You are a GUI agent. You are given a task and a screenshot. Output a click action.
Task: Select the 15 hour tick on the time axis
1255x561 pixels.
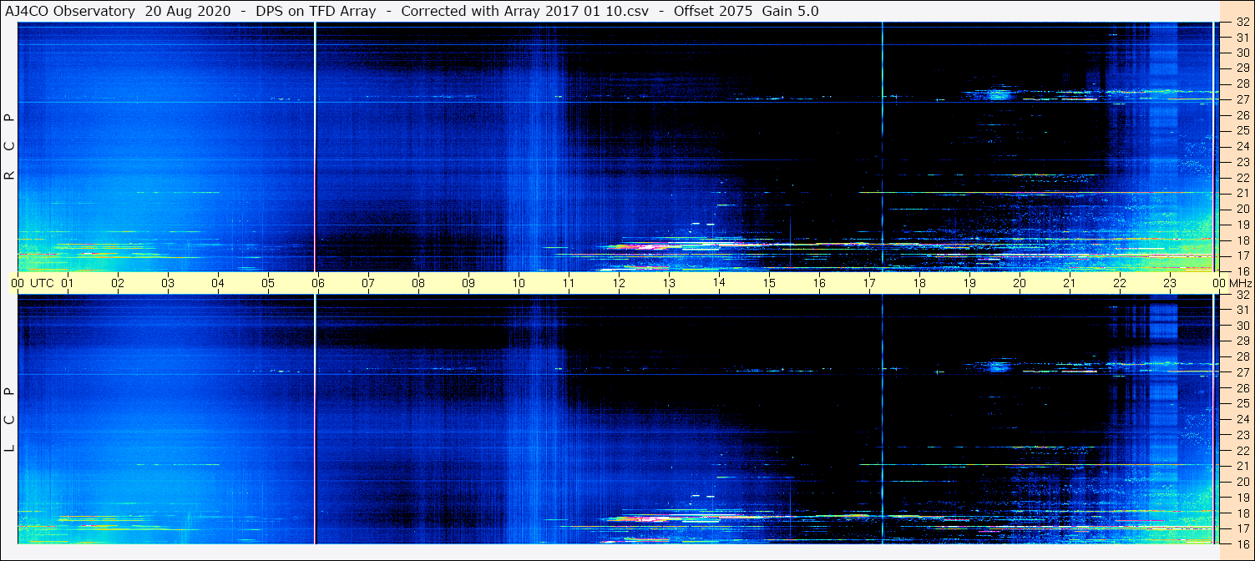point(769,283)
